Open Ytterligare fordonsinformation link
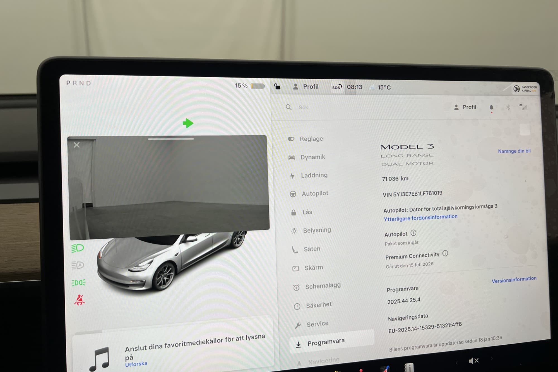 420,218
